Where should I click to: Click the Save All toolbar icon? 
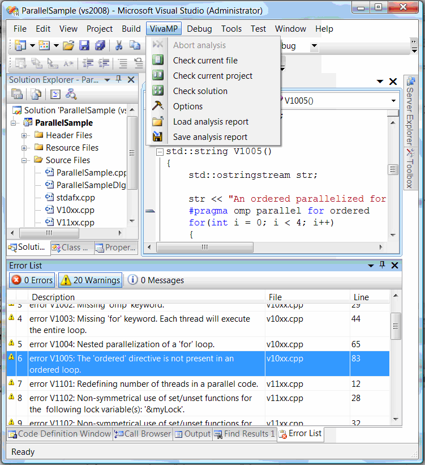click(x=100, y=45)
